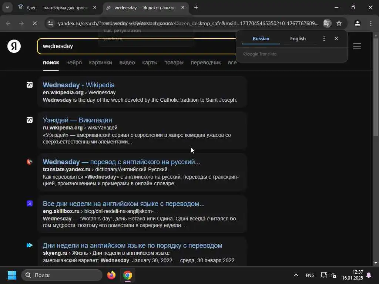
Task: Select Russian in the translate popup
Action: (261, 38)
